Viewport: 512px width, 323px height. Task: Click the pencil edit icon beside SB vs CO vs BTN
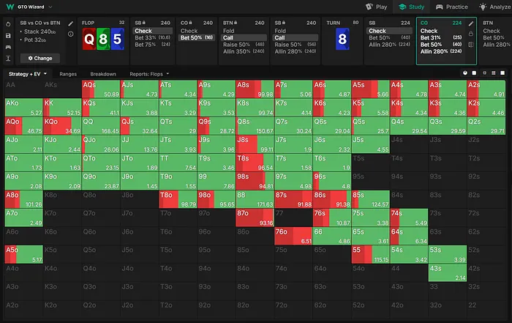[71, 23]
